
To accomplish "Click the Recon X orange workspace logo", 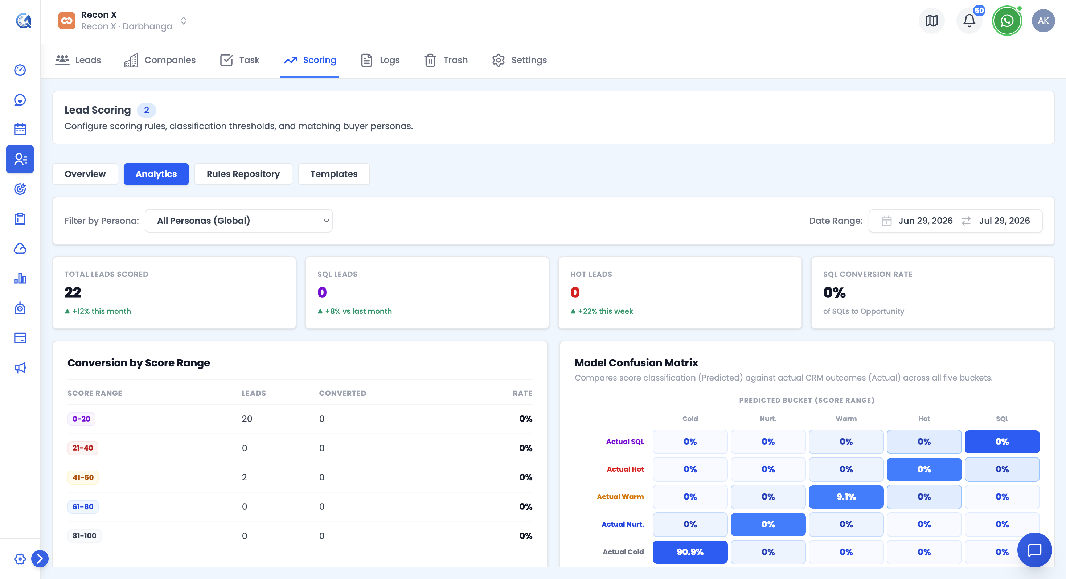I will [x=67, y=21].
